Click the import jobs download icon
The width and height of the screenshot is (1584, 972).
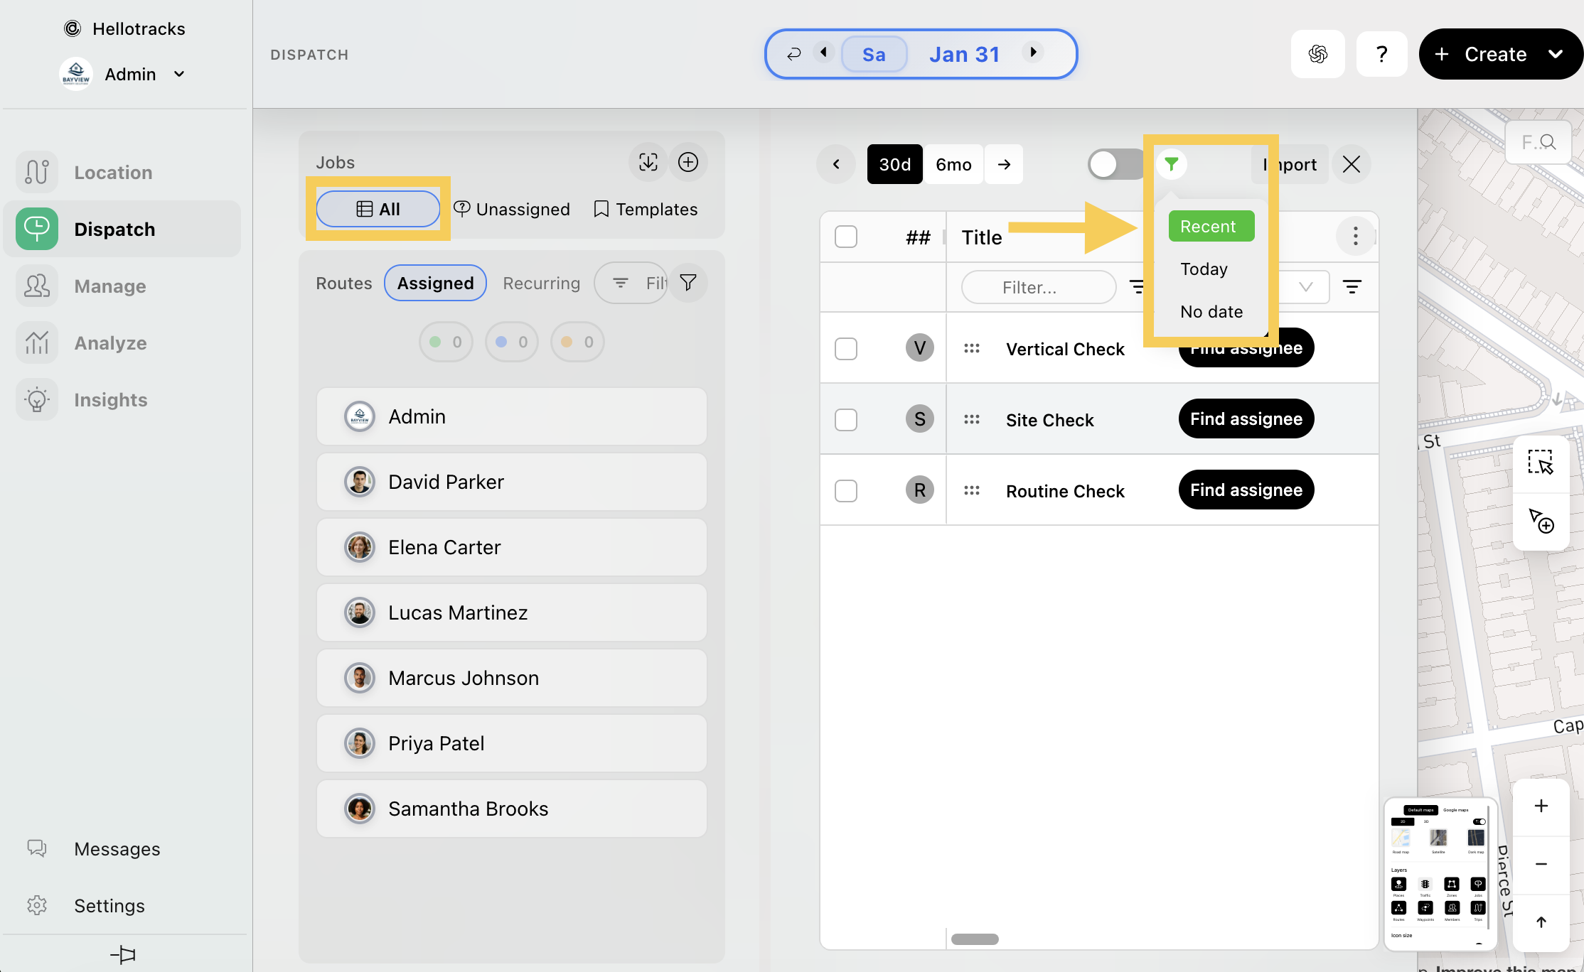point(648,163)
